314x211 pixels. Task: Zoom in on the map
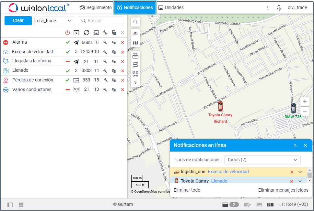[x=305, y=102]
